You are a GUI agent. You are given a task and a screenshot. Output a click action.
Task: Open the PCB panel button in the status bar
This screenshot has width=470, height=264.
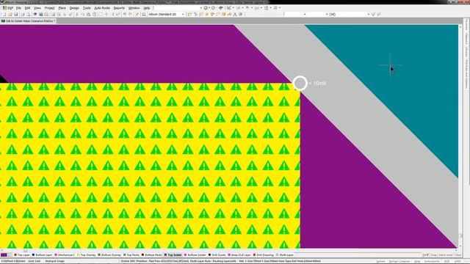(446, 261)
